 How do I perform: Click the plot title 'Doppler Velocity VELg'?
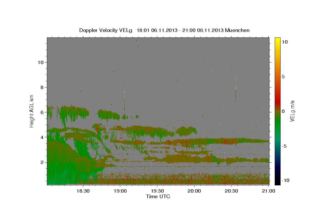pos(106,30)
